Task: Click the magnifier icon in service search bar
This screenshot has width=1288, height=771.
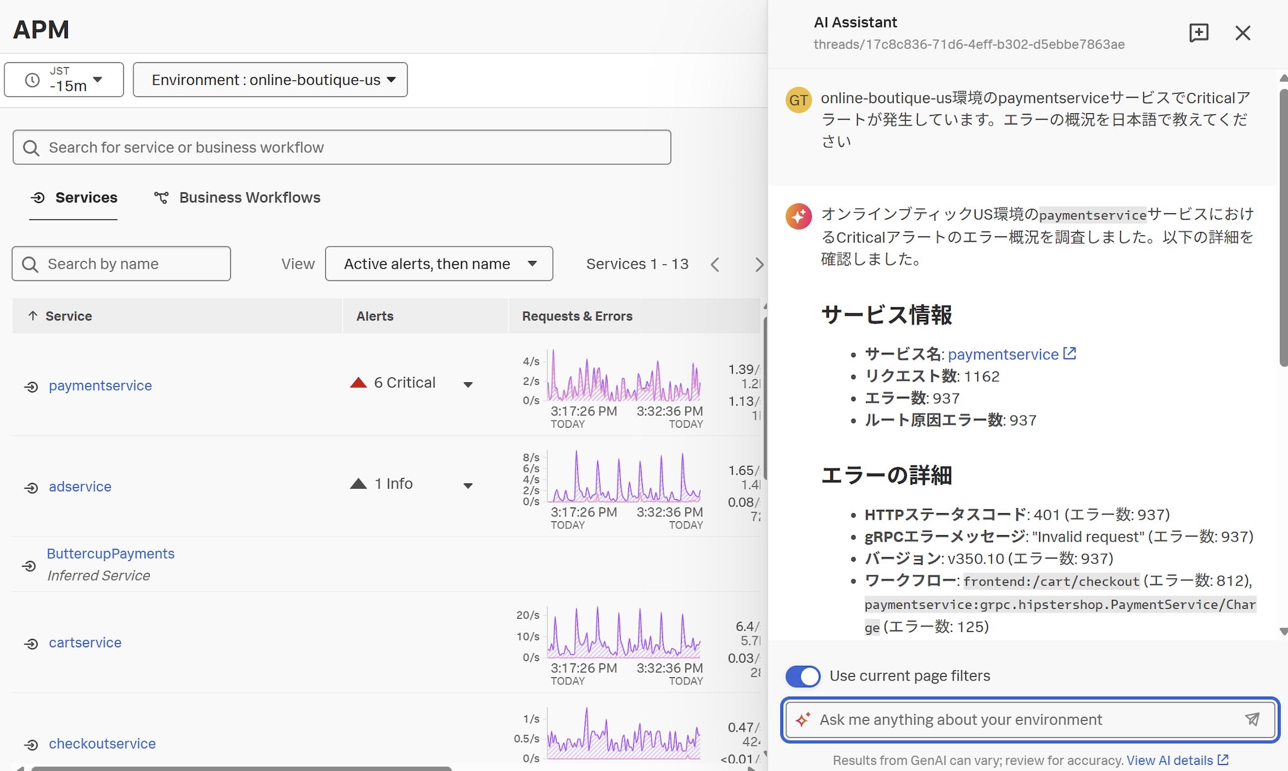Action: click(31, 147)
